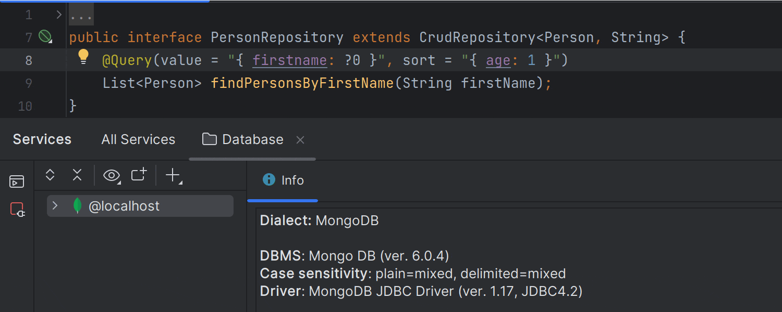The image size is (782, 312).
Task: Expand the @localhost connection node
Action: pos(55,205)
